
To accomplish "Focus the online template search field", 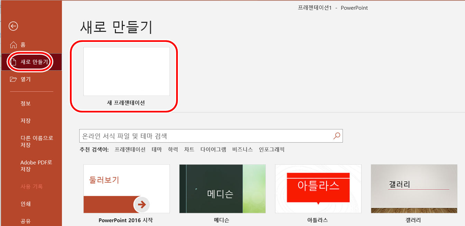I will click(x=211, y=136).
